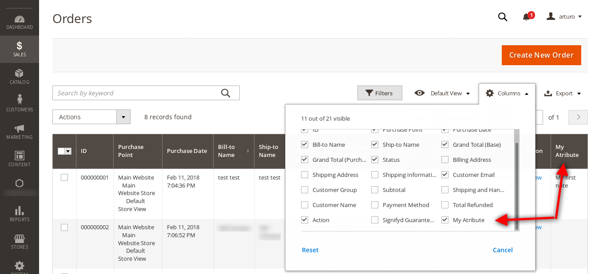Click the magnifier search icon in header
Screen dimensions: 599x274
tap(502, 17)
